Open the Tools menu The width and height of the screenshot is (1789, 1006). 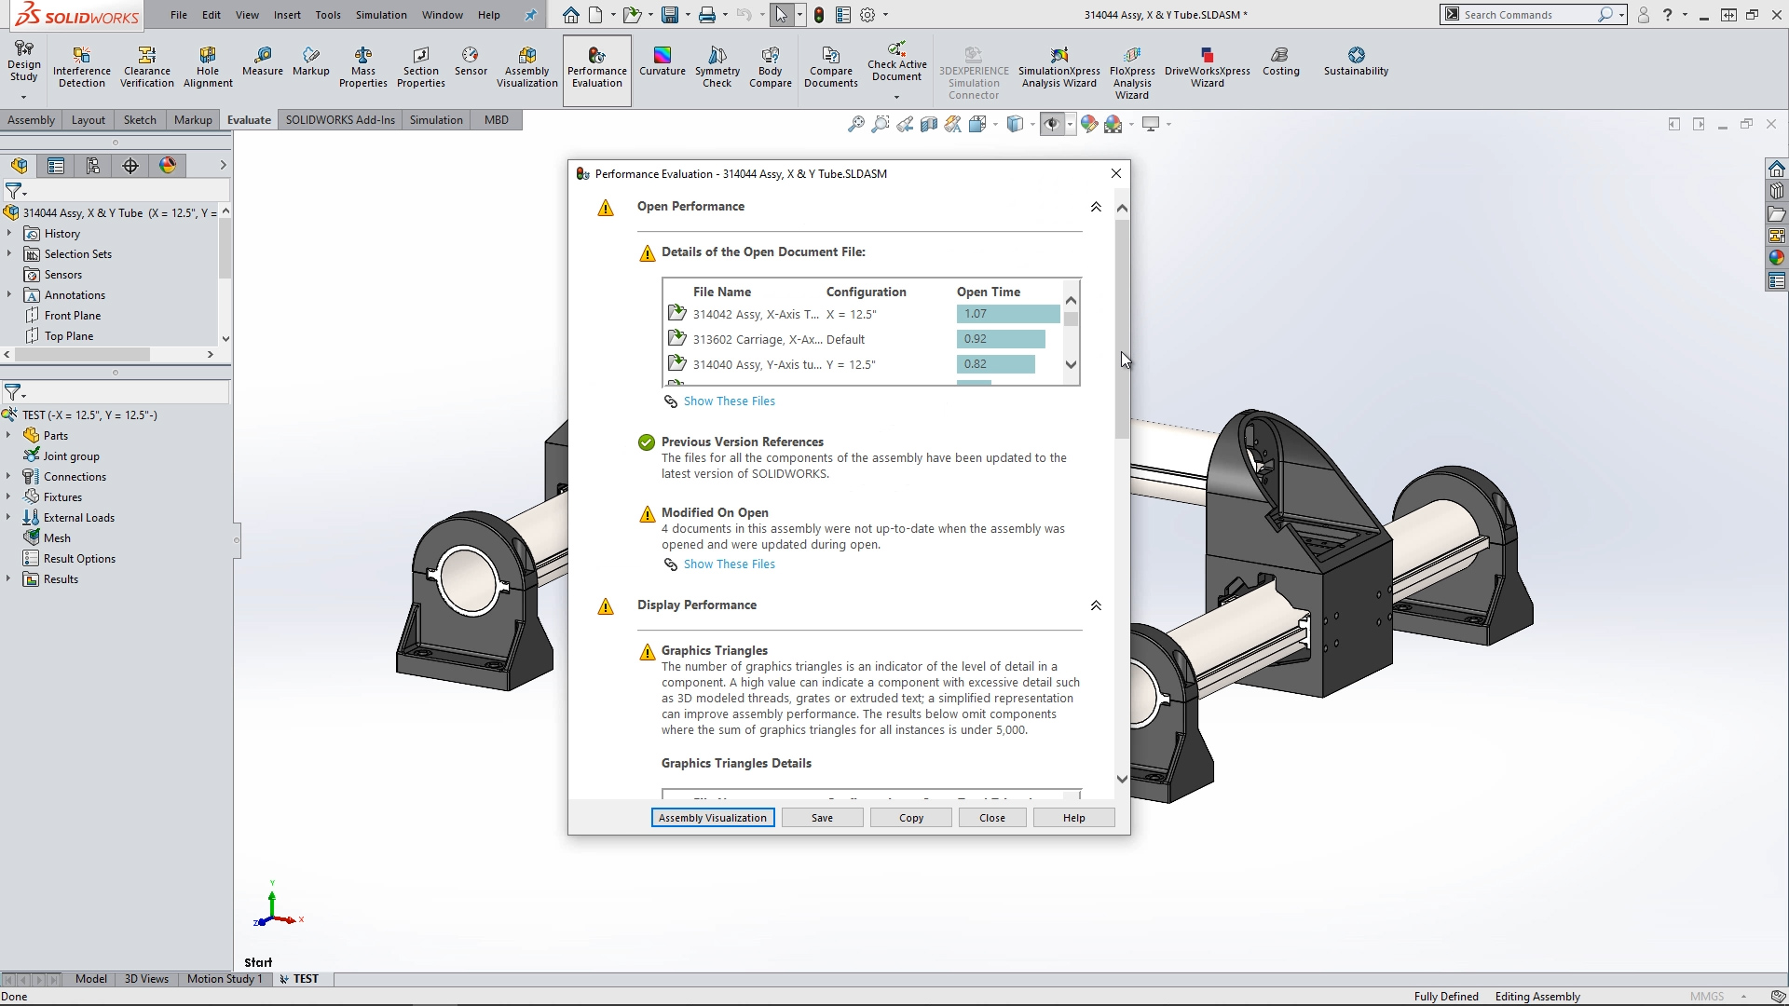(328, 15)
